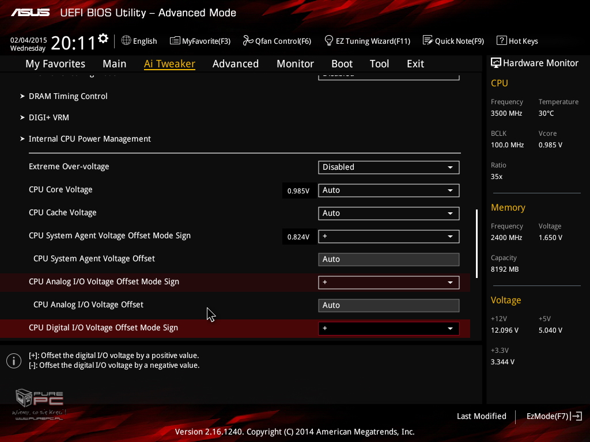Click the EzMode exit arrow icon
Screen dimensions: 590x442
[x=576, y=416]
